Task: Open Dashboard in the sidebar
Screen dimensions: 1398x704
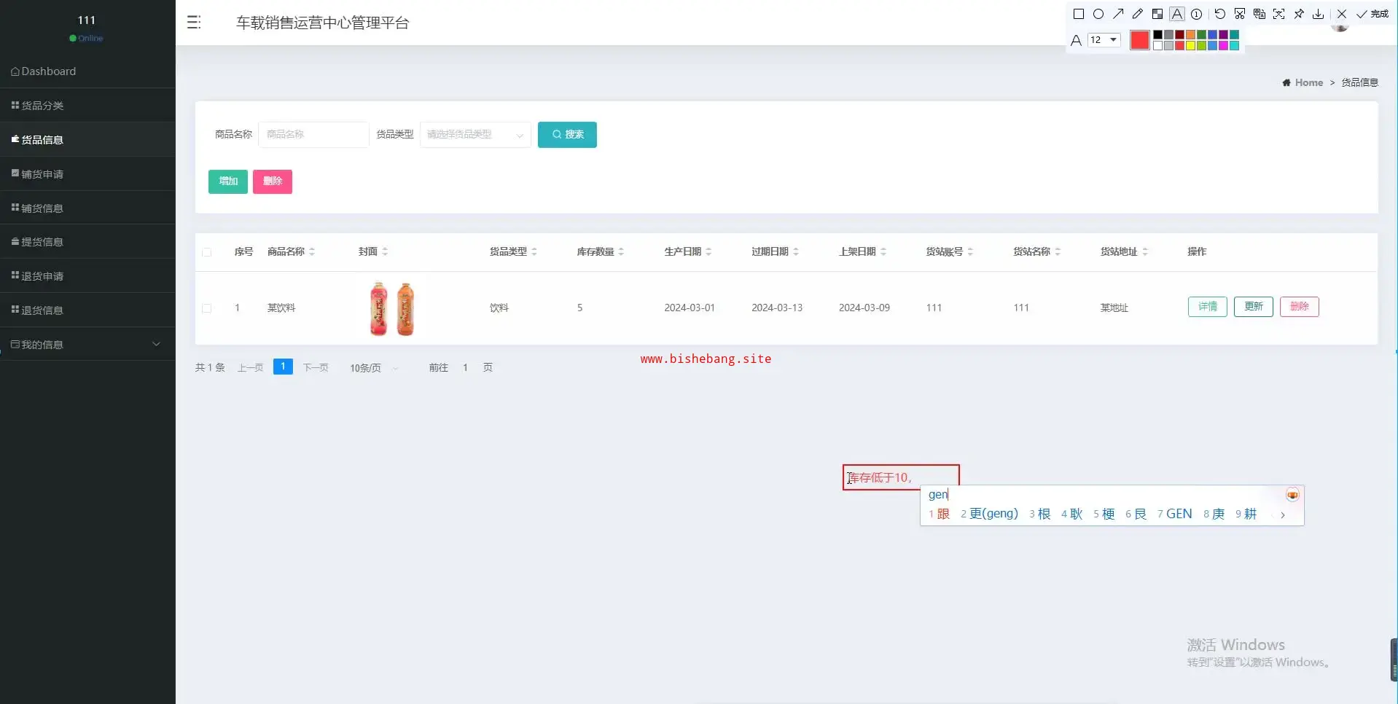Action: (x=87, y=71)
